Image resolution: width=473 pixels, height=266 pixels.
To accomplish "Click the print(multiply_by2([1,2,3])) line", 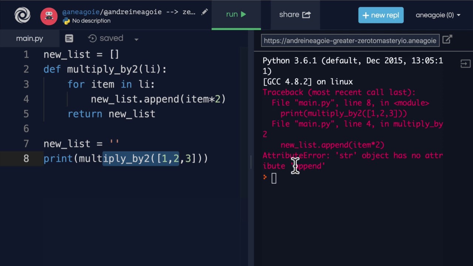I will tap(126, 158).
